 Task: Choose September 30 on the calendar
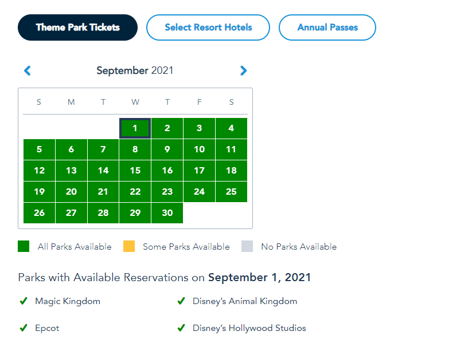point(167,213)
